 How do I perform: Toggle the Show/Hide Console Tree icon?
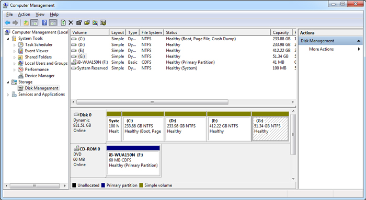35,22
